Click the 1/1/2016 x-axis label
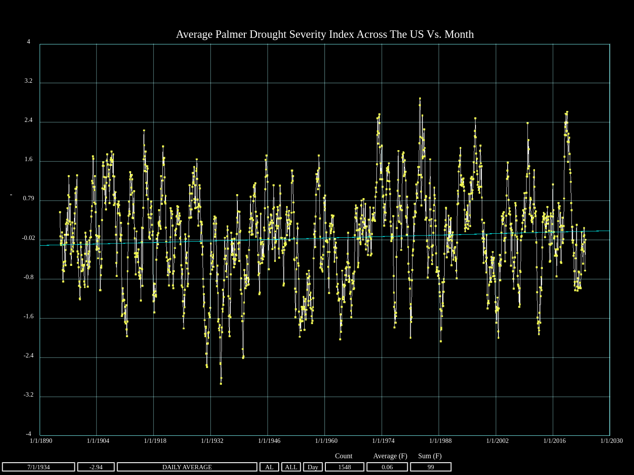Viewport: 634px width, 475px height. click(x=554, y=441)
